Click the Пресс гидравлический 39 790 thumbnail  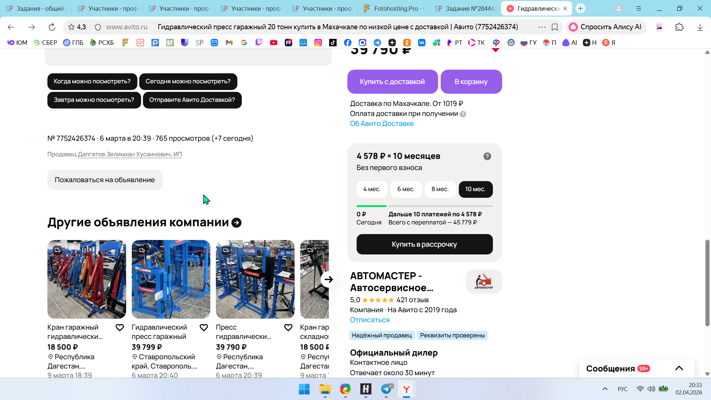[x=255, y=279]
